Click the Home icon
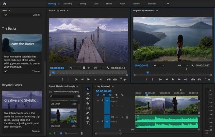Image resolution: width=215 pixels, height=137 pixels. point(5,4)
